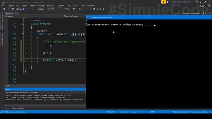Viewport: 212px width, 119px height.
Task: Open the Правка menu
Action: click(x=11, y=6)
